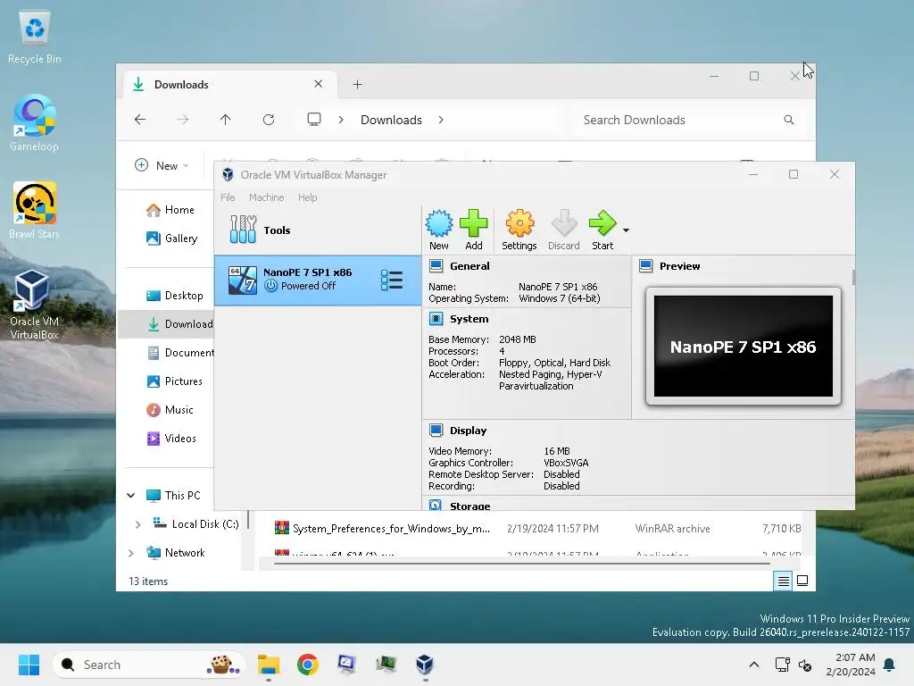Open the Help menu in VirtualBox

coord(307,197)
